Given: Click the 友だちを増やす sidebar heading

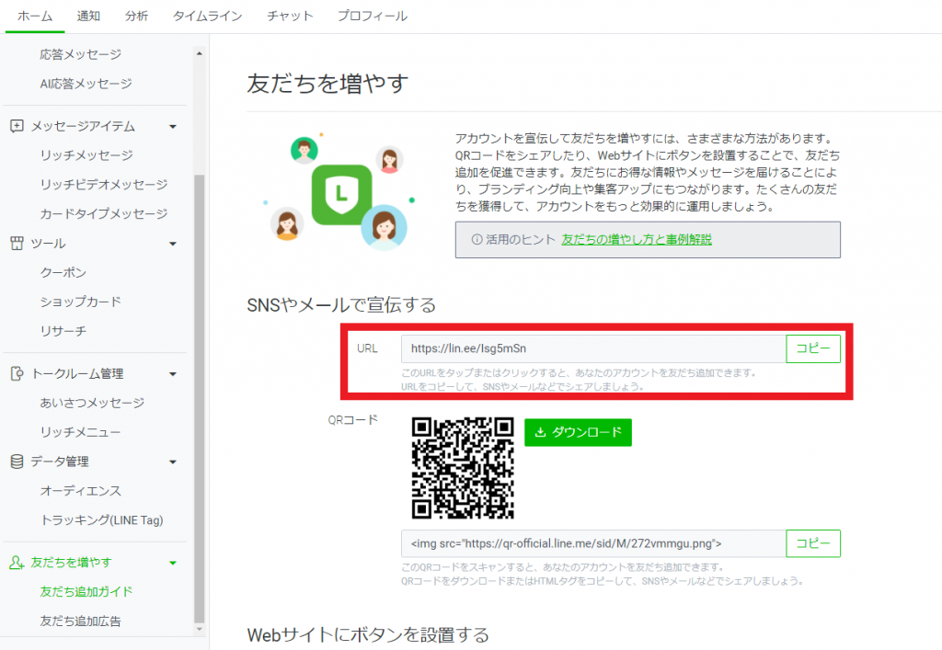Looking at the screenshot, I should pyautogui.click(x=71, y=563).
